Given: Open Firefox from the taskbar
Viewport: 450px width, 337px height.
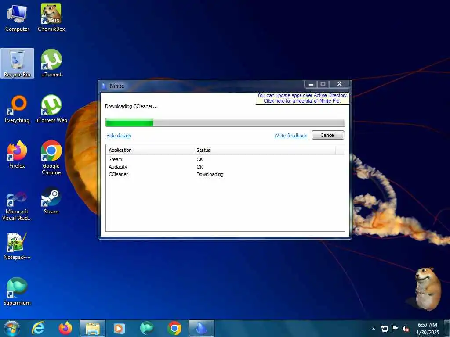Looking at the screenshot, I should pyautogui.click(x=65, y=328).
